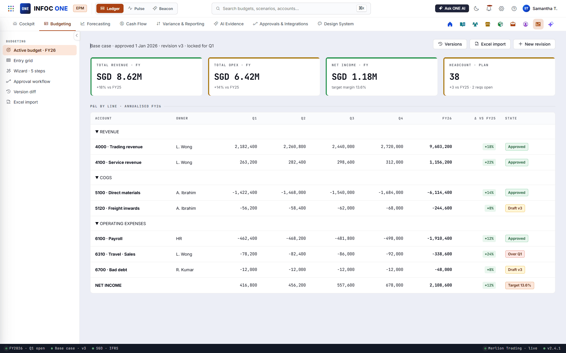Viewport: 566px width, 353px height.
Task: Open the teal open-book module icon
Action: (x=463, y=24)
